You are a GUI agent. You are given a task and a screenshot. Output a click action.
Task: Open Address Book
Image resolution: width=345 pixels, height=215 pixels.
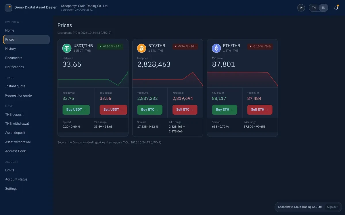(x=26, y=151)
